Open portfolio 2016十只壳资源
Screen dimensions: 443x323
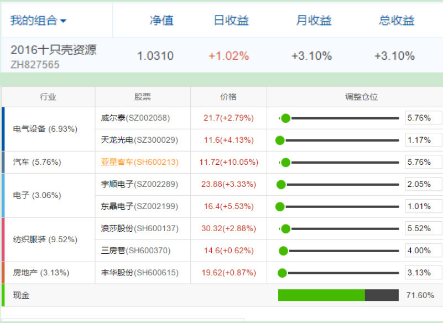coord(54,50)
